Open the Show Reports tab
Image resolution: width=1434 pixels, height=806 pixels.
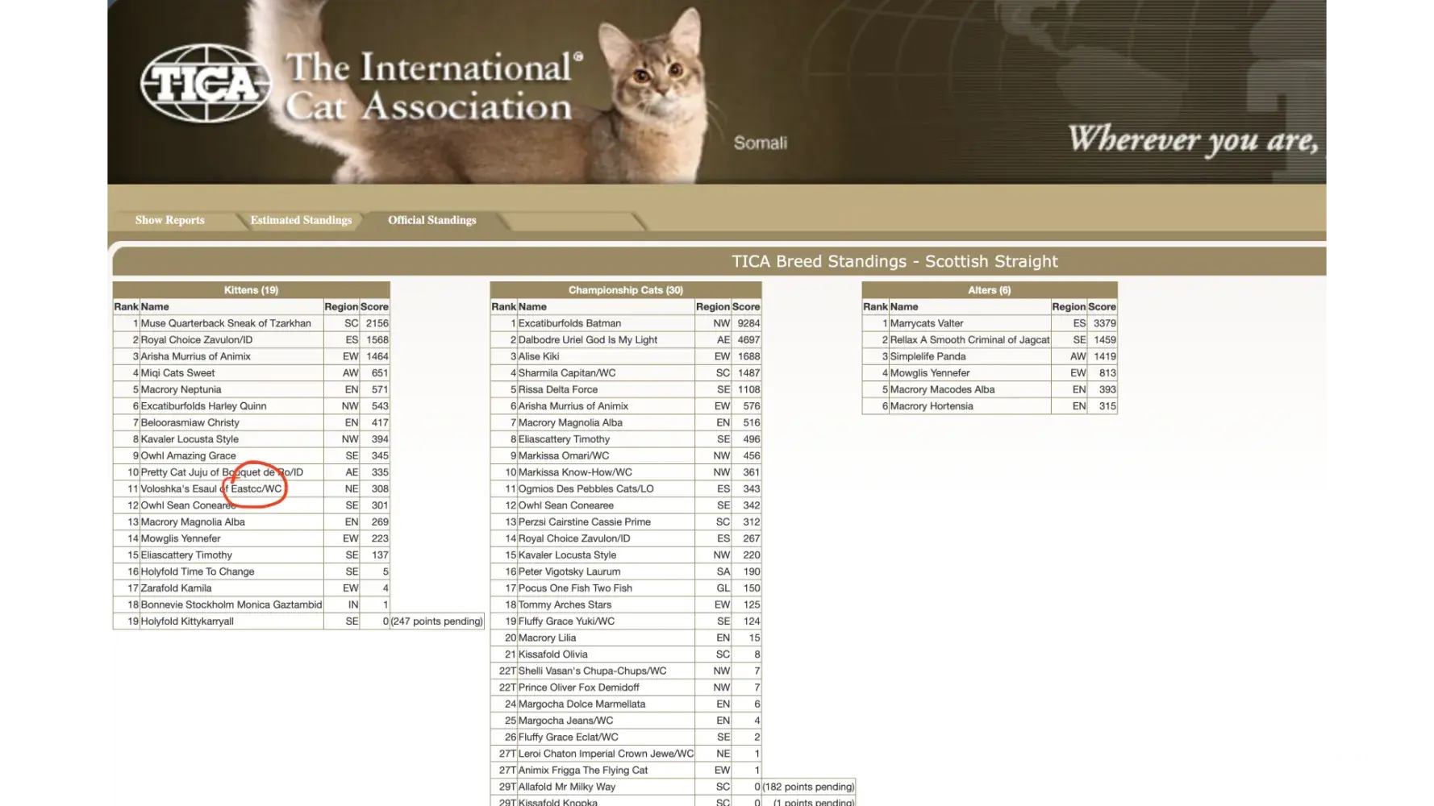pos(169,220)
